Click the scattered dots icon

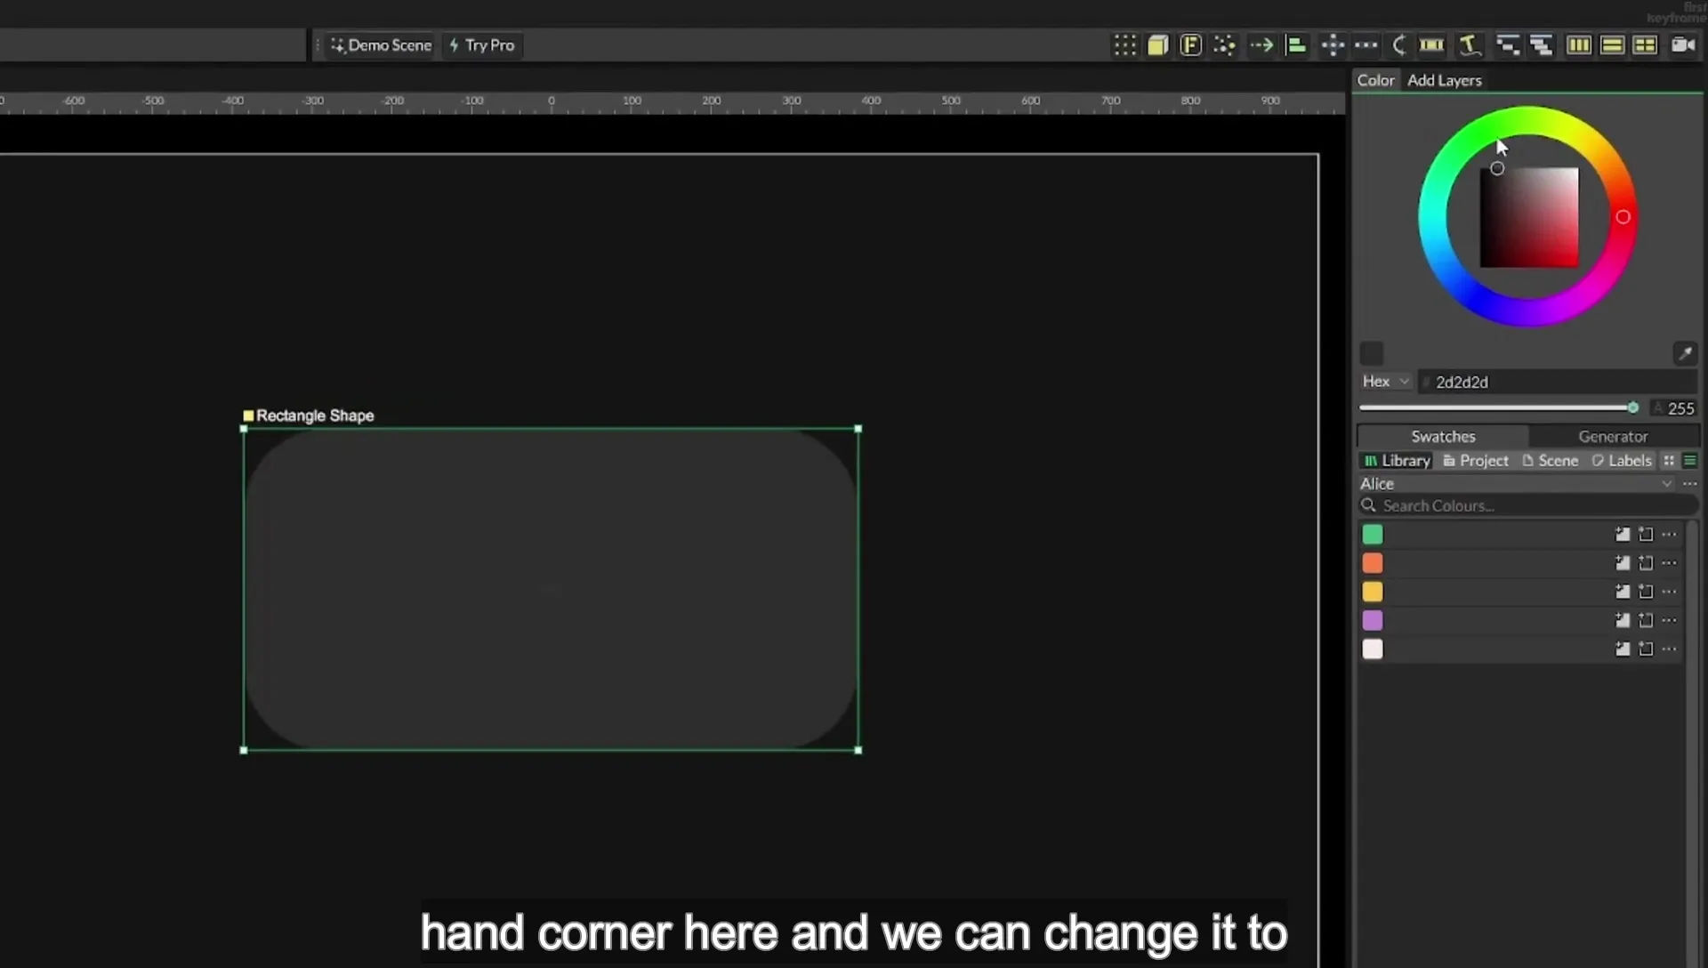click(1225, 45)
